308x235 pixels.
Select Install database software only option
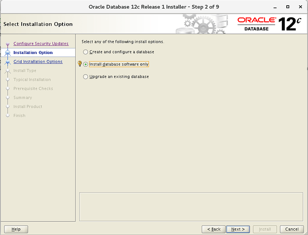[x=116, y=64]
